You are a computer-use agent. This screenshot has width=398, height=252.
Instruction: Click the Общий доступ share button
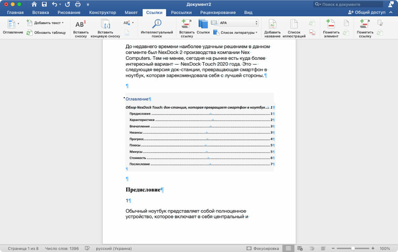pos(367,12)
